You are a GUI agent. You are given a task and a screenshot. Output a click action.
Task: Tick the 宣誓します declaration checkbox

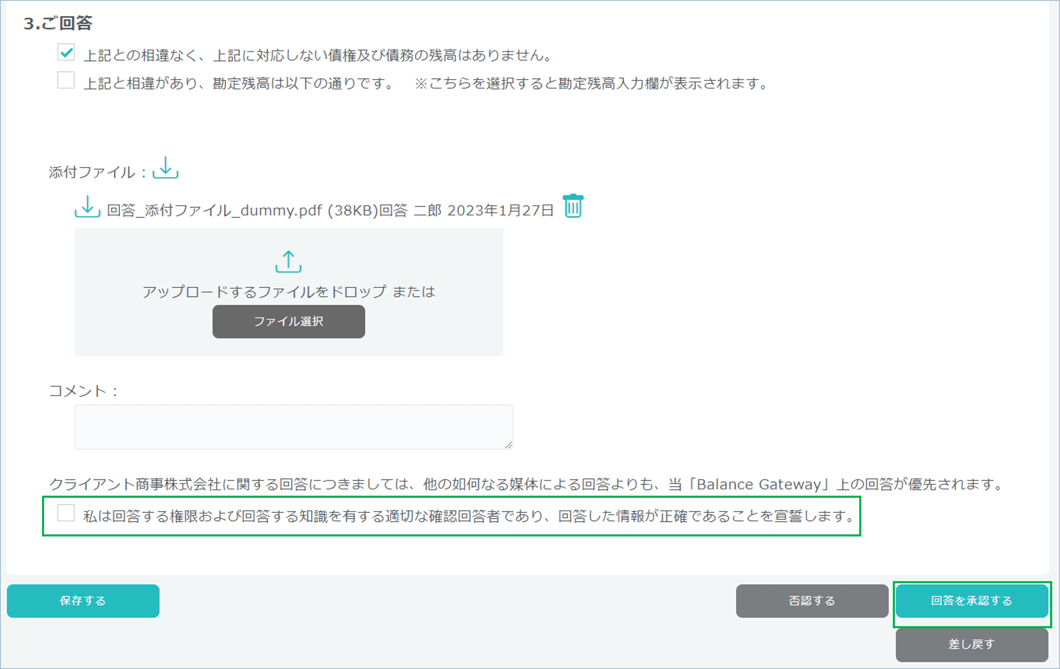pos(66,513)
